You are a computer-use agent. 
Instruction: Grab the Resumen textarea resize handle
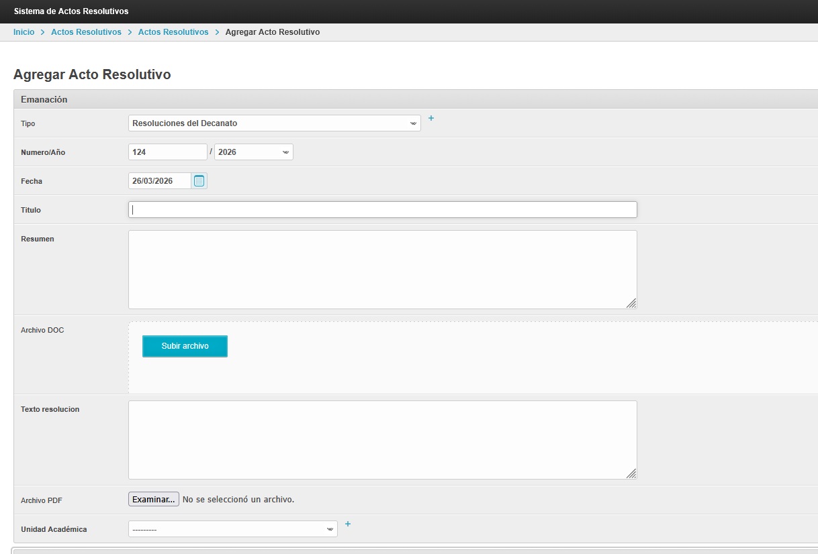coord(631,303)
